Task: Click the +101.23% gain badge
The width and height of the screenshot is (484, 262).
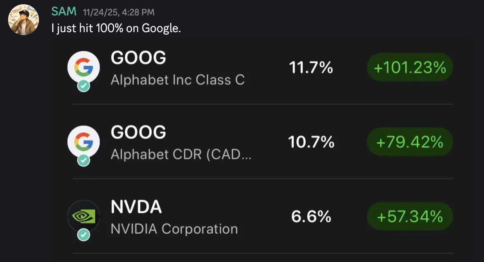Action: tap(410, 67)
